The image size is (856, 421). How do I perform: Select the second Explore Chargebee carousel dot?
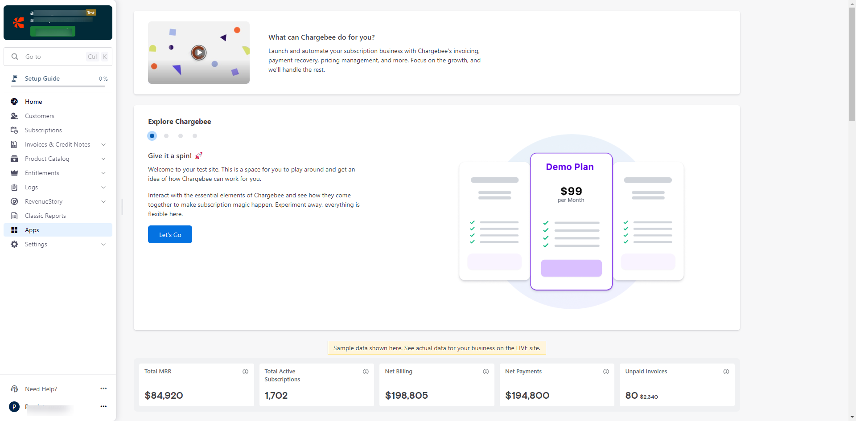point(166,136)
